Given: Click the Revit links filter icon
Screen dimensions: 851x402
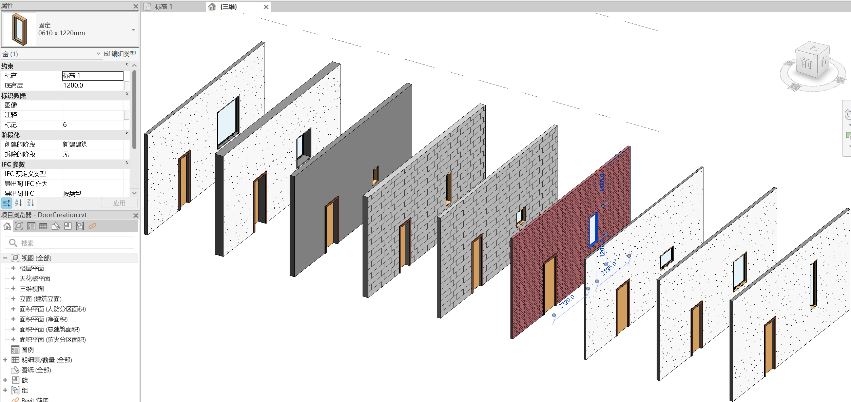Looking at the screenshot, I should tap(92, 226).
